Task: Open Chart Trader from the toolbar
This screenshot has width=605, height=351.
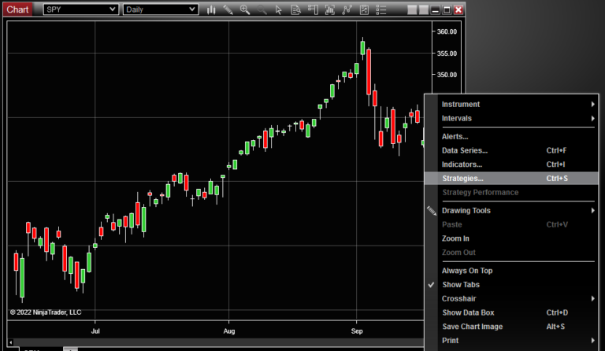Action: (x=313, y=9)
